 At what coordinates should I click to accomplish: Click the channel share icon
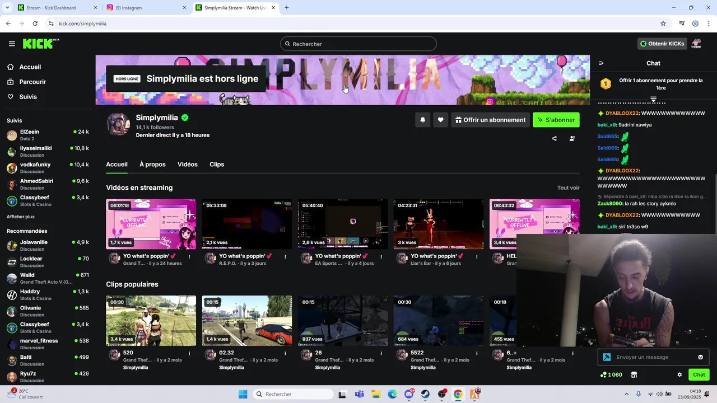(x=554, y=138)
